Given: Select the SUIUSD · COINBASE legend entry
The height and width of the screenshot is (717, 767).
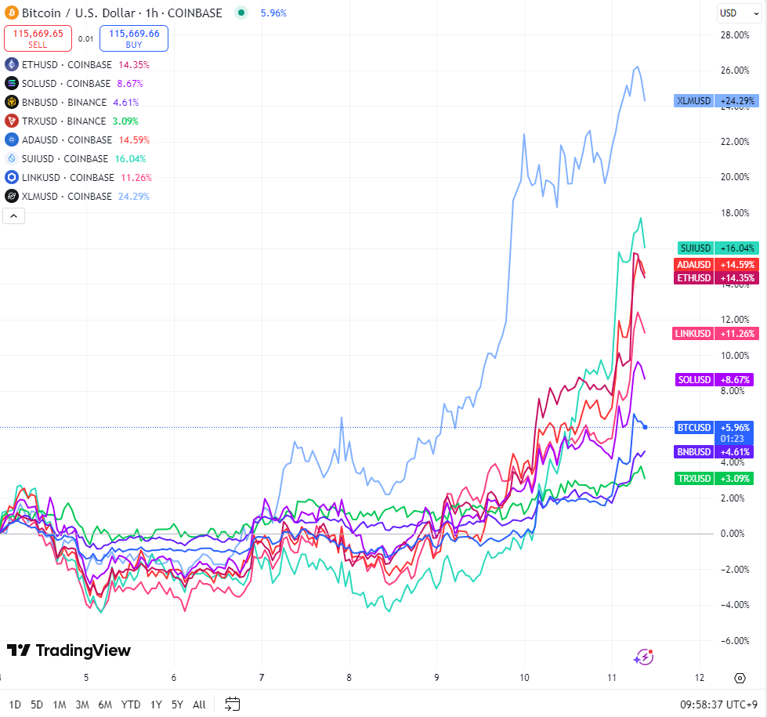Looking at the screenshot, I should click(65, 158).
